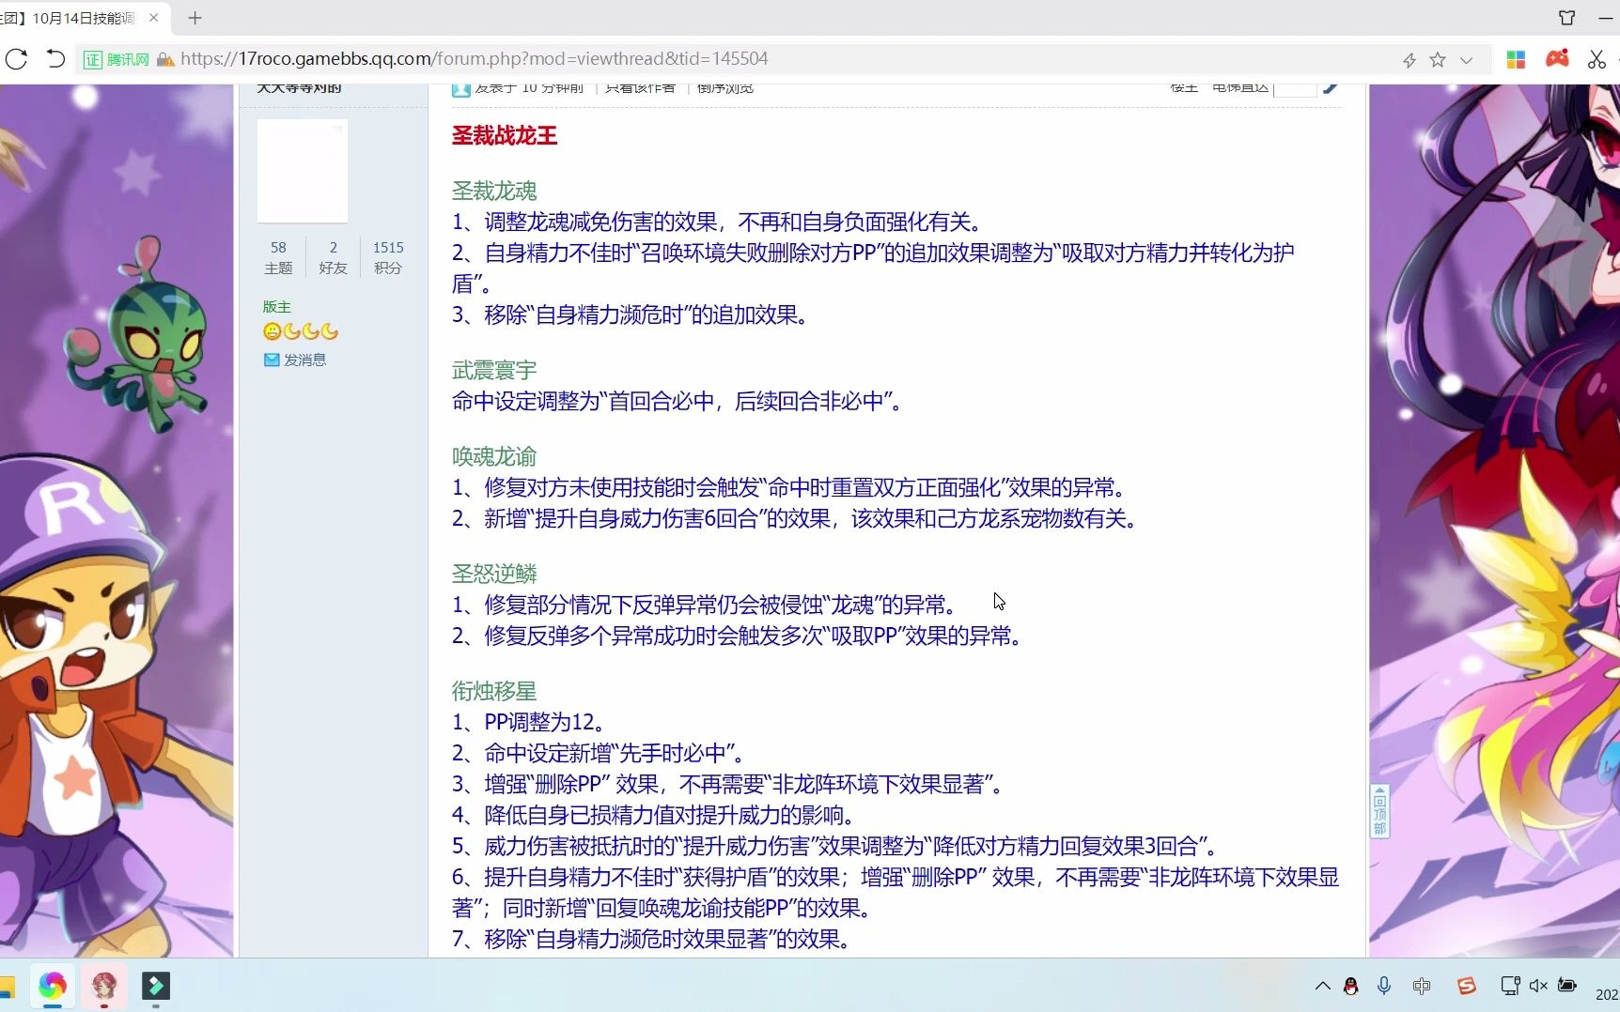Click the line PP调整为12
This screenshot has width=1620, height=1012.
point(529,722)
